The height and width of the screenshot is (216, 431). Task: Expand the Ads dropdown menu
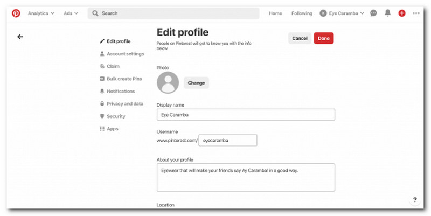(72, 13)
